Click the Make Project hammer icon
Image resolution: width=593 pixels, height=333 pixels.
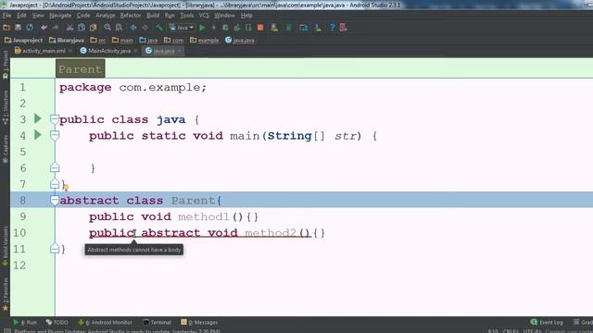(x=159, y=28)
